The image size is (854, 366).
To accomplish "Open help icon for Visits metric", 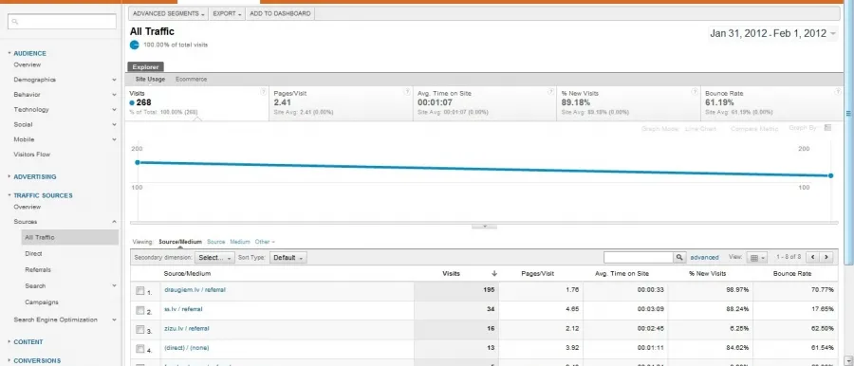I will (x=264, y=91).
